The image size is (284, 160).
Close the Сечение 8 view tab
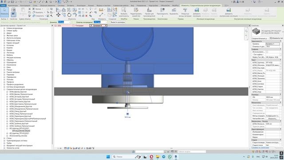pos(106,26)
